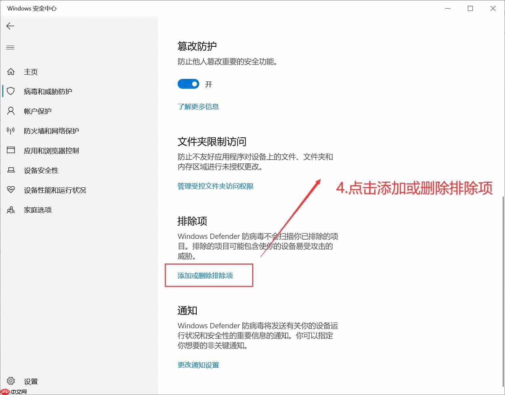505x395 pixels.
Task: Open the hamburger navigation menu
Action: (10, 47)
